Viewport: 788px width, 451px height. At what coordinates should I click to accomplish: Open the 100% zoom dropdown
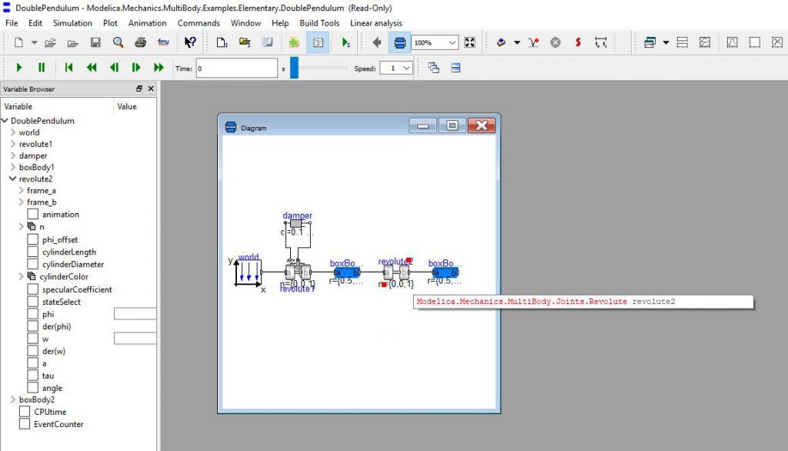(452, 43)
